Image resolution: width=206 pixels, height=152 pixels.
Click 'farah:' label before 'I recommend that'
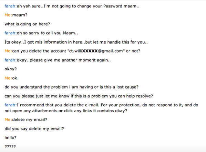[x=11, y=105]
